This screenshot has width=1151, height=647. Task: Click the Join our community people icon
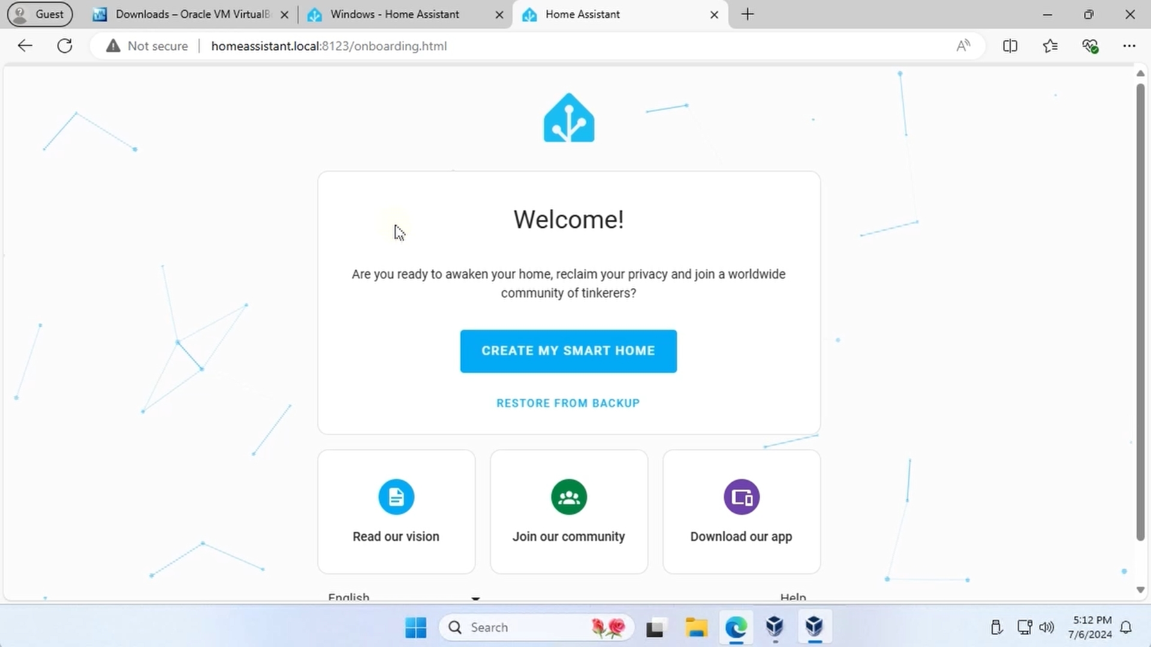[568, 497]
